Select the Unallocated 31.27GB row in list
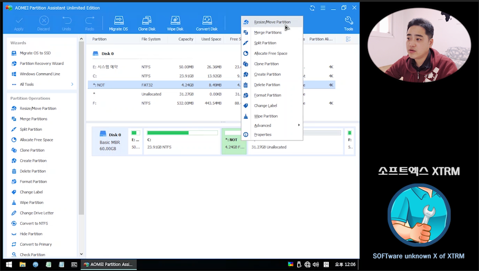Viewport: 479px width, 271px height. 211,94
